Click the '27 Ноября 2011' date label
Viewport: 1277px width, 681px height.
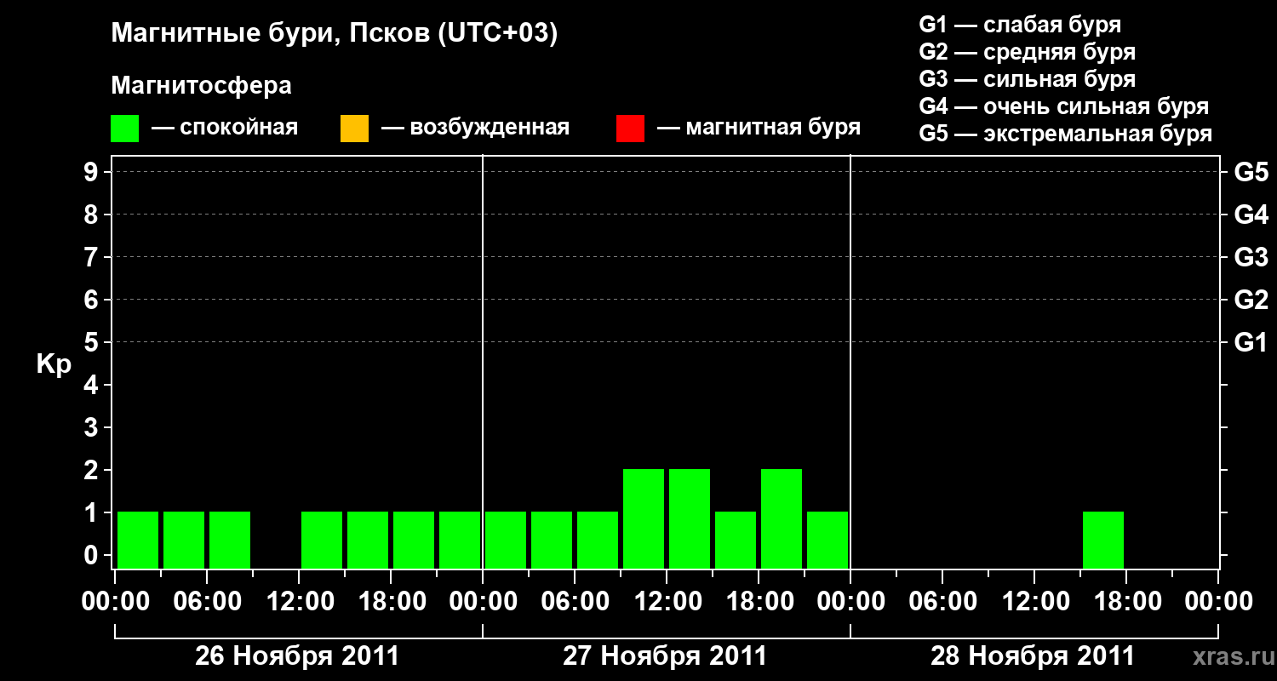pos(665,656)
